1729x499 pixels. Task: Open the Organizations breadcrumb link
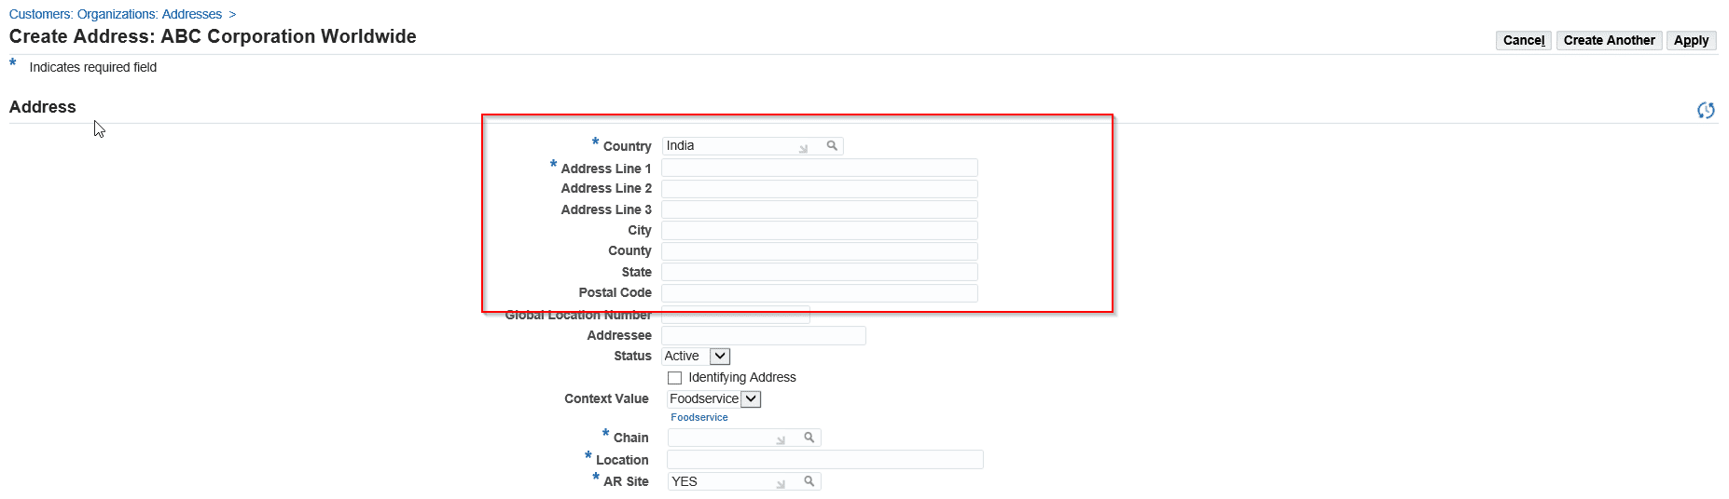coord(118,14)
